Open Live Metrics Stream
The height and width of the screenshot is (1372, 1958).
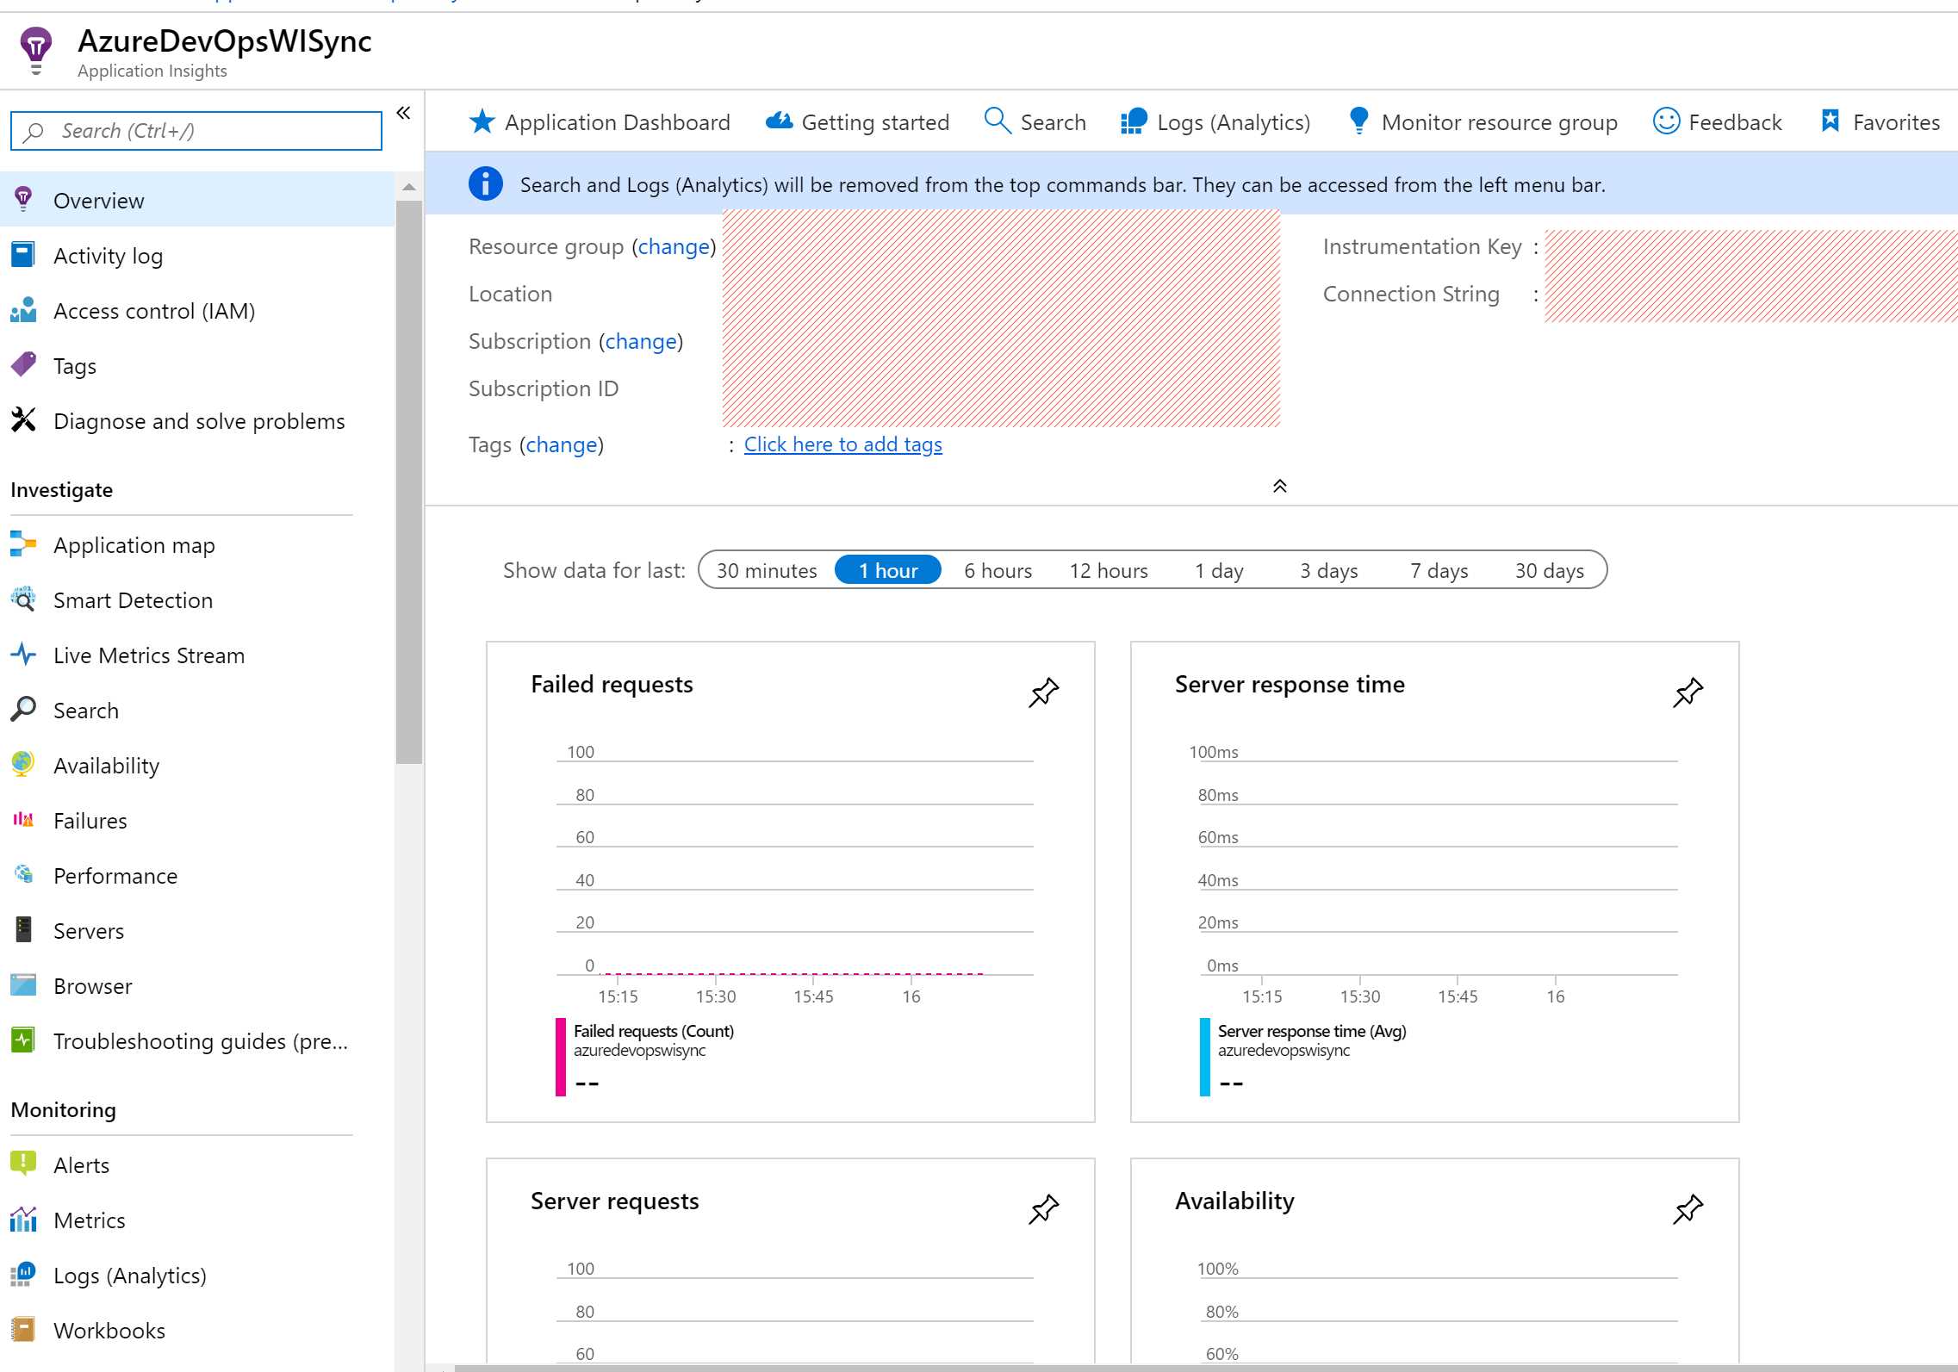pyautogui.click(x=147, y=655)
